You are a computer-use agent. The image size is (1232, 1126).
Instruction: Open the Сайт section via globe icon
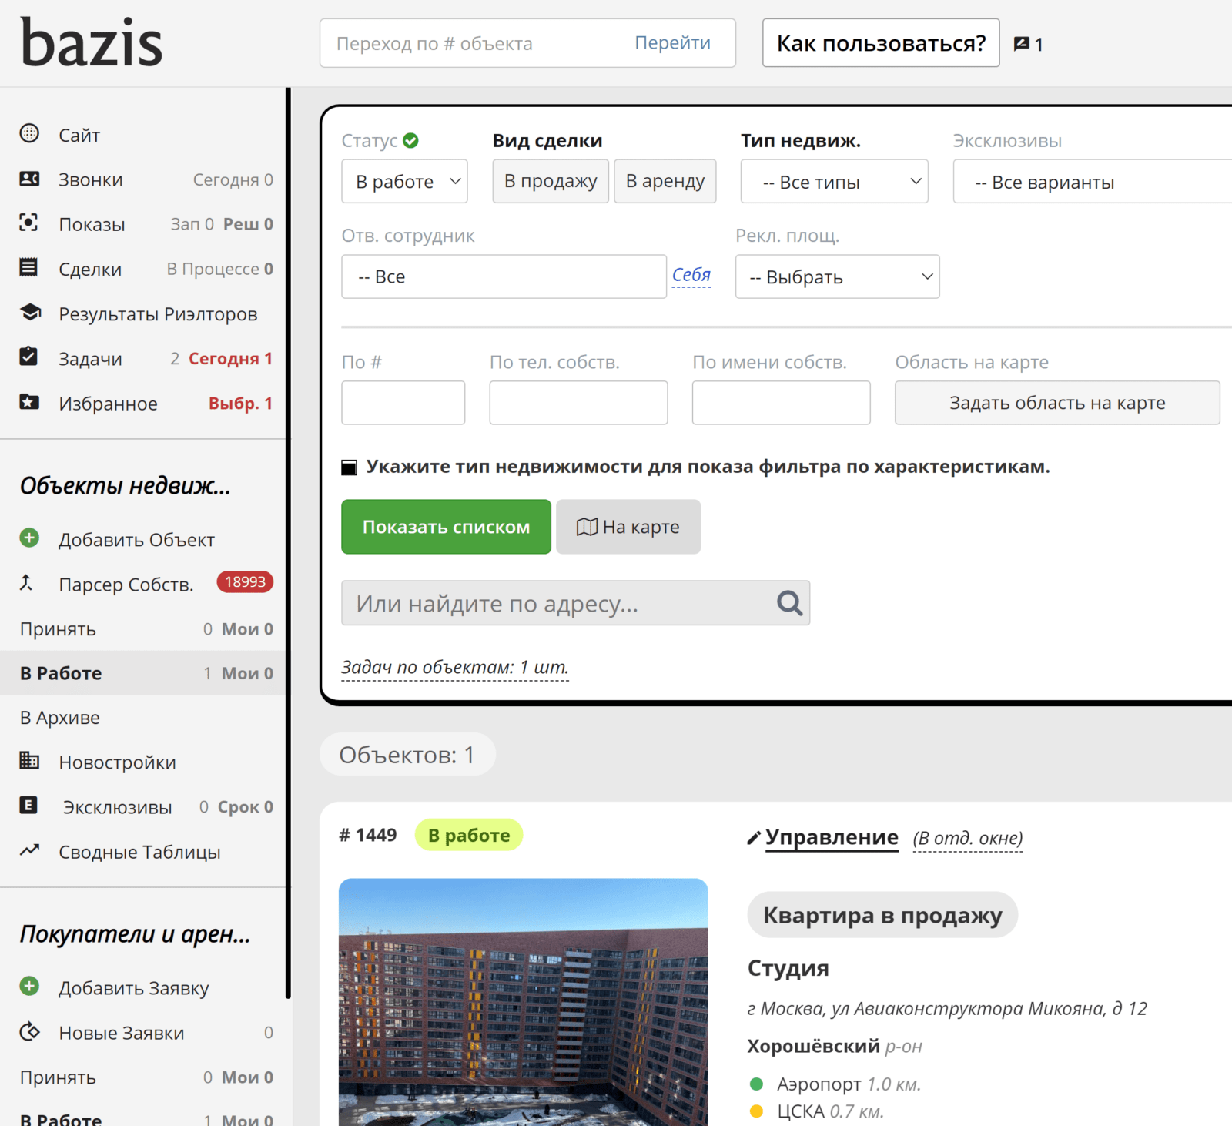pyautogui.click(x=29, y=134)
